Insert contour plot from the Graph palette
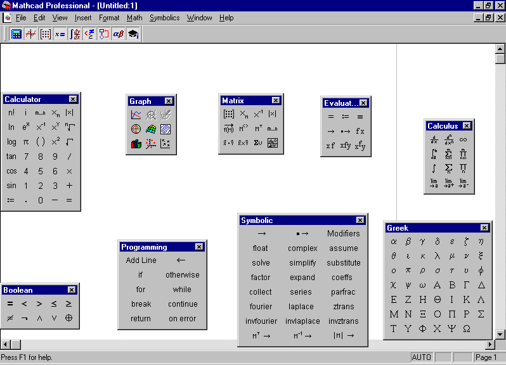The height and width of the screenshot is (365, 506). [x=165, y=129]
